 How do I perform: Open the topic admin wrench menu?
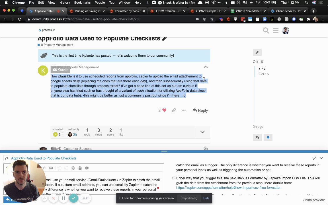point(257,52)
